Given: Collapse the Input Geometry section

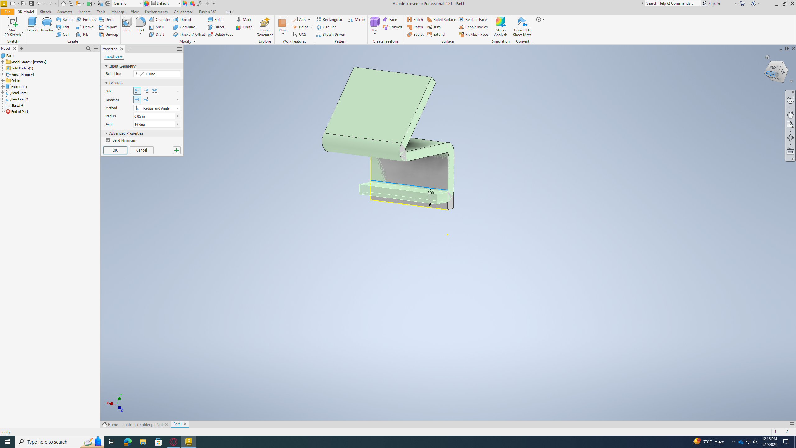Looking at the screenshot, I should click(106, 66).
